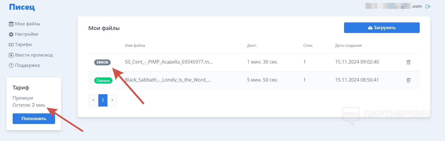Click the banknote icon beside Тарифы

tap(11, 45)
